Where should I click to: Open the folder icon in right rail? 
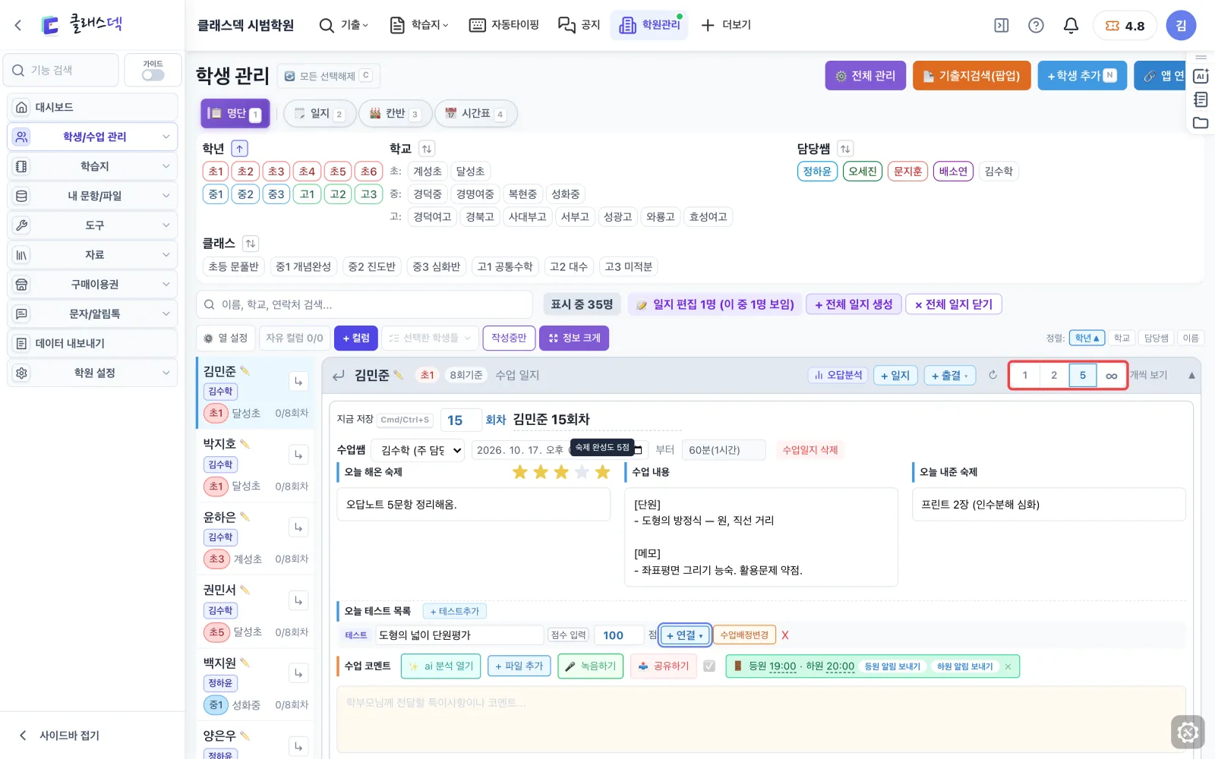pyautogui.click(x=1201, y=122)
